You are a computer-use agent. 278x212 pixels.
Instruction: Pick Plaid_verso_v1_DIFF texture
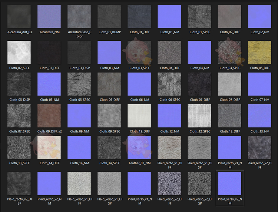[79, 184]
